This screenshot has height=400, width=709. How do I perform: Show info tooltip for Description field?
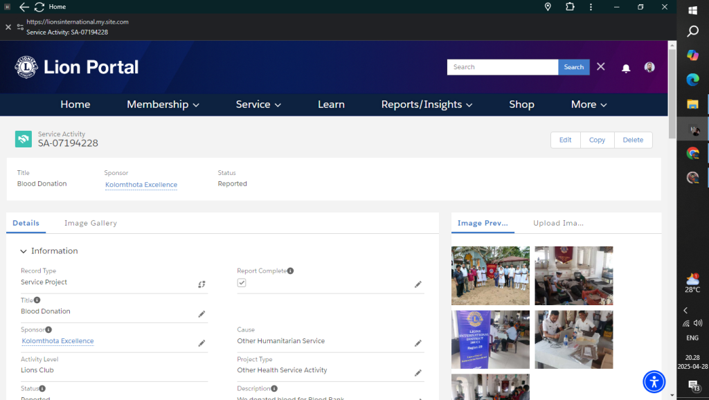coord(274,388)
